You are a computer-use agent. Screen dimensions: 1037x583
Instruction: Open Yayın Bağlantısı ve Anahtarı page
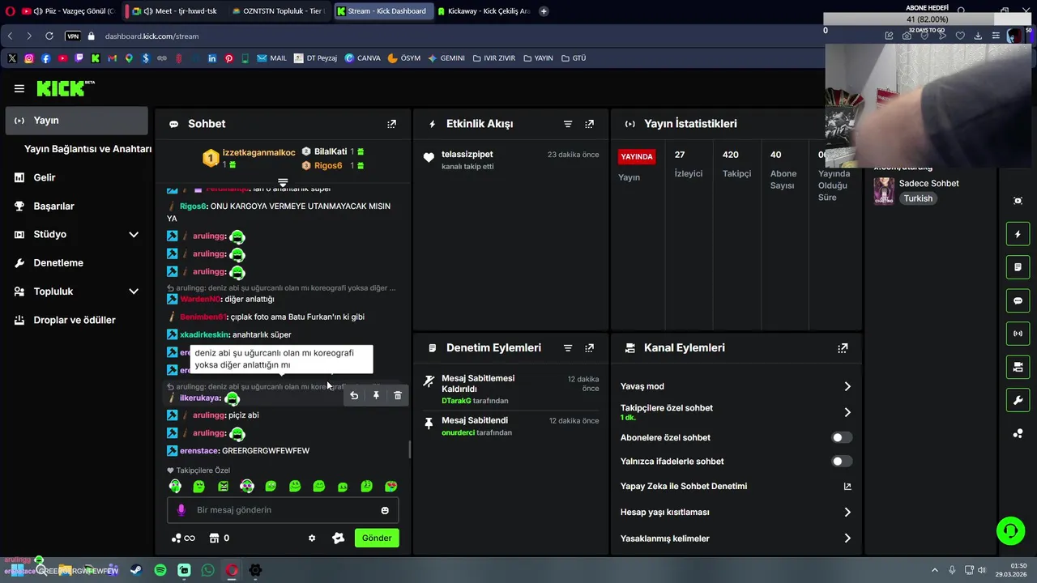[87, 149]
